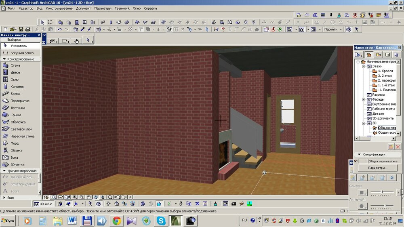Viewport: 404px width, 227px height.
Task: Collapse the Этажи tree node
Action: click(364, 66)
